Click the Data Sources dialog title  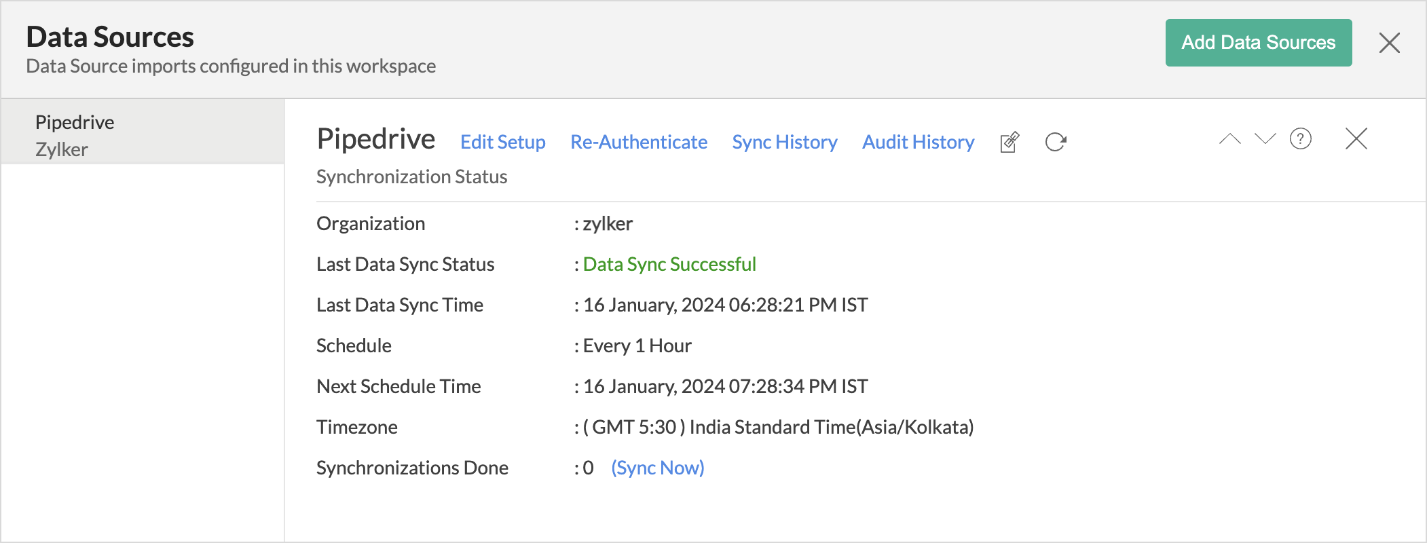[x=110, y=37]
